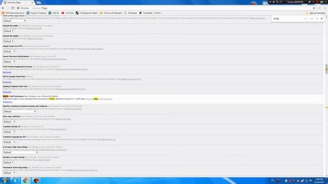Enable Spelling Feedback Field Trial

click(x=7, y=92)
